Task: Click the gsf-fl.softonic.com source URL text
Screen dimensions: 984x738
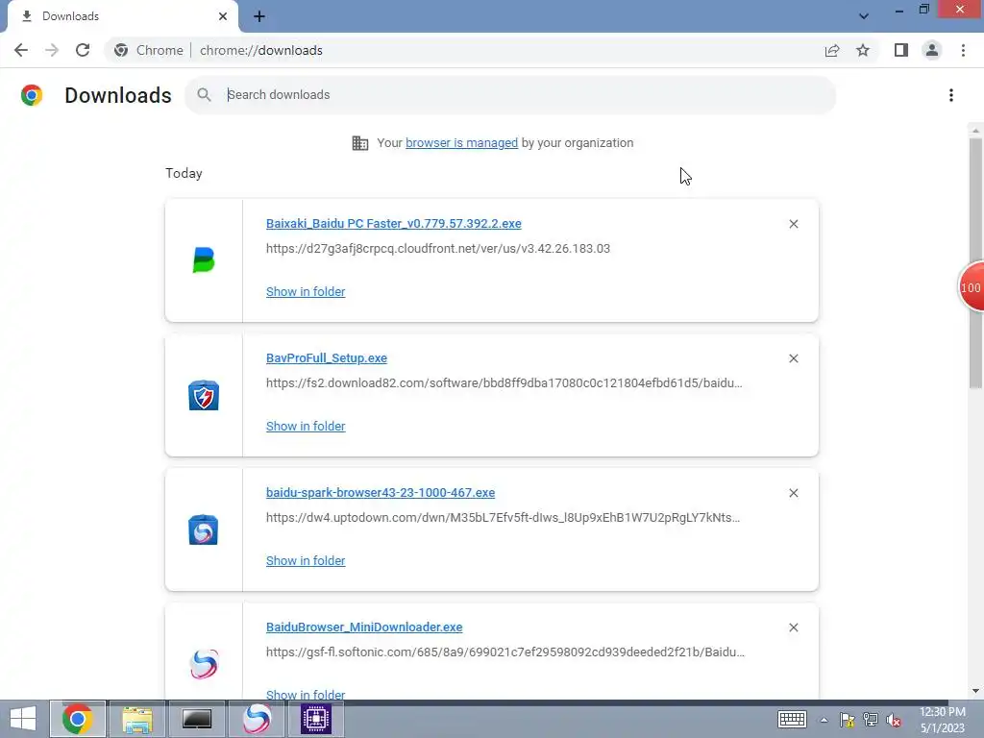Action: (505, 652)
